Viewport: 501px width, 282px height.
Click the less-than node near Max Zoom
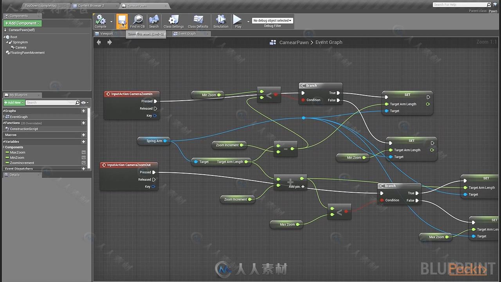[339, 212]
